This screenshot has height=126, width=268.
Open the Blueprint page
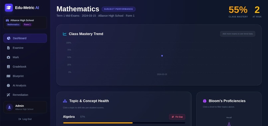(x=25, y=76)
